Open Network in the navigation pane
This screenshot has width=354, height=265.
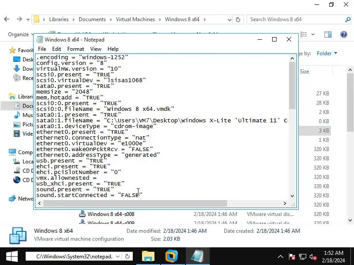[21, 198]
